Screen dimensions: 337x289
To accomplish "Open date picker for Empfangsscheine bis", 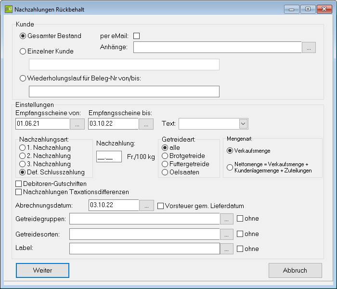I will pos(146,124).
